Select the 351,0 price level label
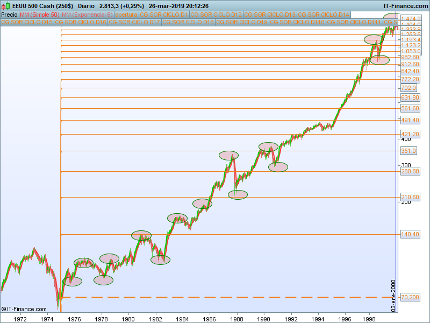Screen dimensions: 430x323 pyautogui.click(x=408, y=151)
